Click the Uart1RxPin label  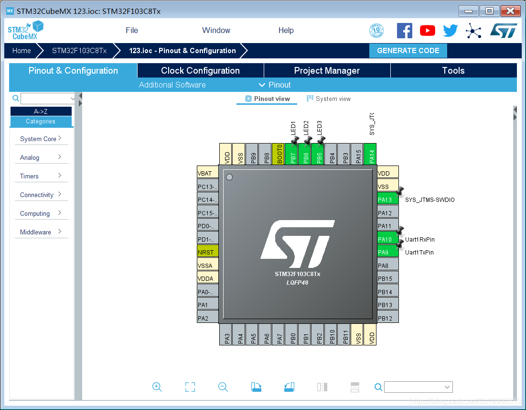[419, 239]
